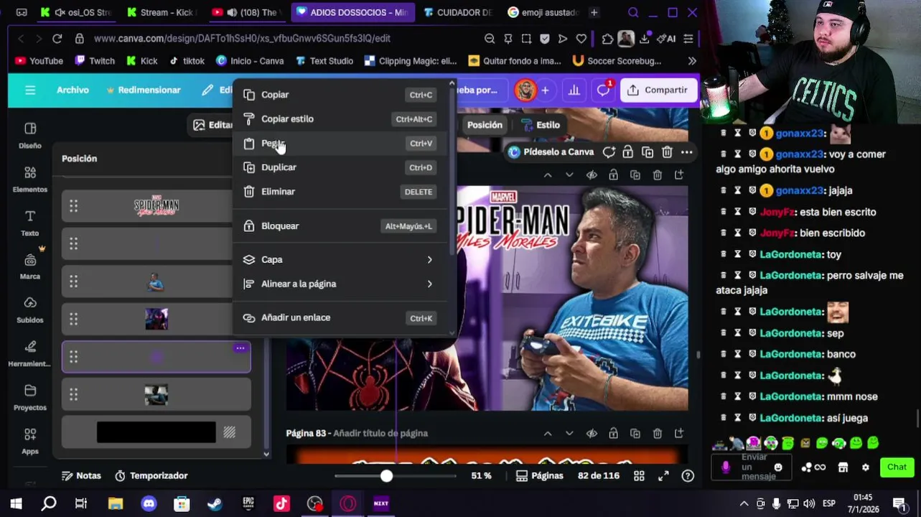This screenshot has width=921, height=517.
Task: Open the Diseño sidebar panel
Action: pos(29,135)
